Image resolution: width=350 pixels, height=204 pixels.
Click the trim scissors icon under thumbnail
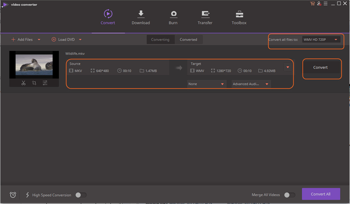[x=23, y=83]
